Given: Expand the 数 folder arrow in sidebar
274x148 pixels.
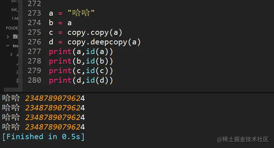Looking at the screenshot, I should (8, 37).
